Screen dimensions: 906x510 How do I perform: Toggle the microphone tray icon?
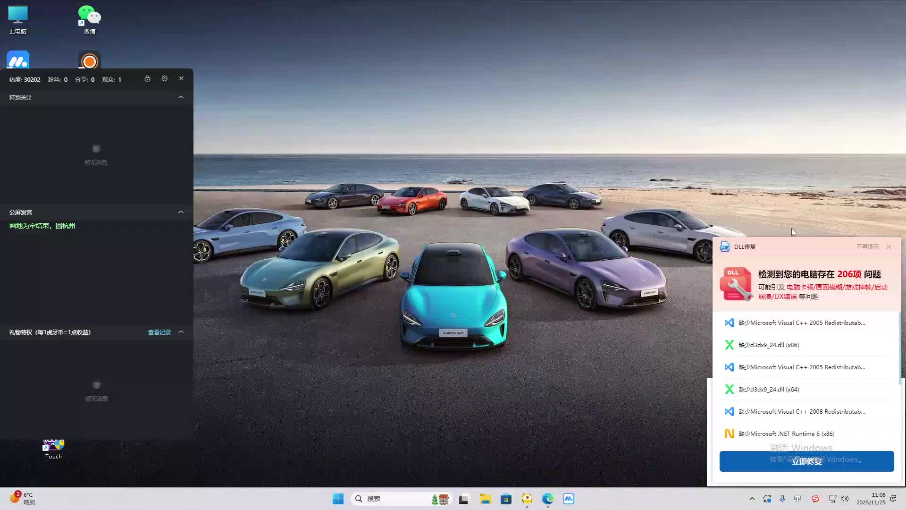[x=782, y=499]
